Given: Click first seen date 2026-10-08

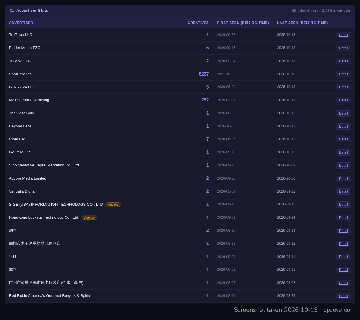Looking at the screenshot, I should [226, 126].
